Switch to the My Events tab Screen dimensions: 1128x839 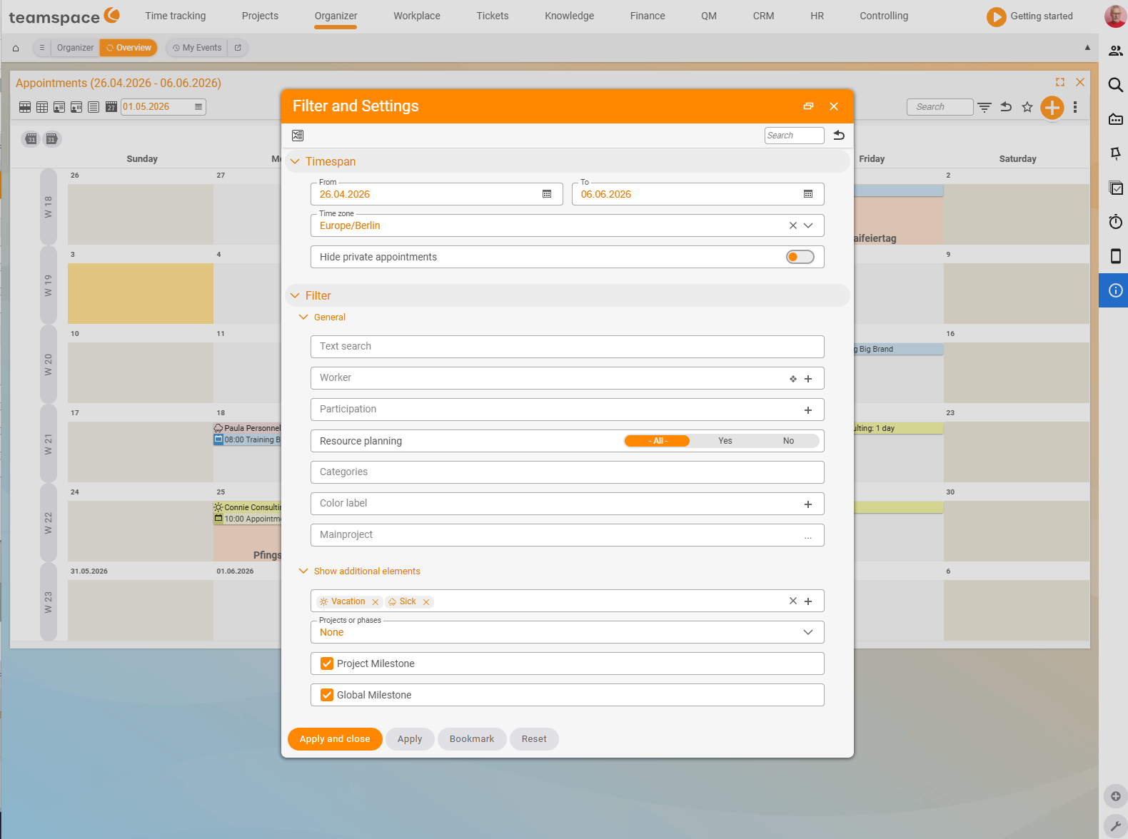pyautogui.click(x=197, y=48)
